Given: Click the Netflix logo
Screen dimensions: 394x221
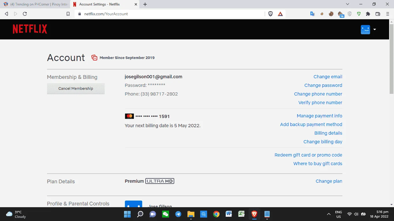Looking at the screenshot, I should click(x=30, y=29).
